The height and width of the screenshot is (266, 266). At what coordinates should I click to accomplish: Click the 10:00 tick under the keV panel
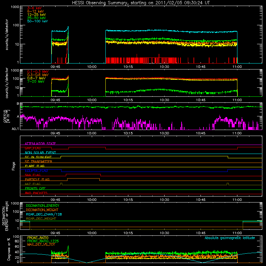click(x=92, y=67)
